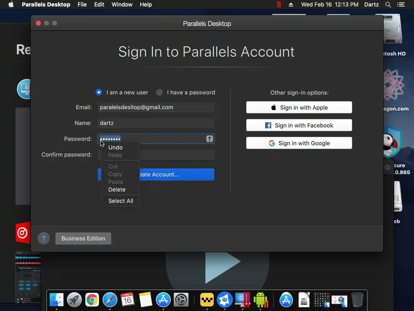414x311 pixels.
Task: Open the Window menu
Action: click(x=122, y=4)
